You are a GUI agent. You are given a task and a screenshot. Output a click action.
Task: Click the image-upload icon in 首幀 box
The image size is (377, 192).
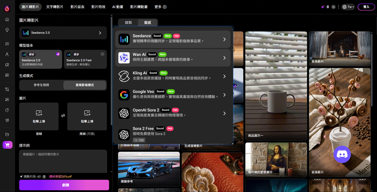(39, 113)
